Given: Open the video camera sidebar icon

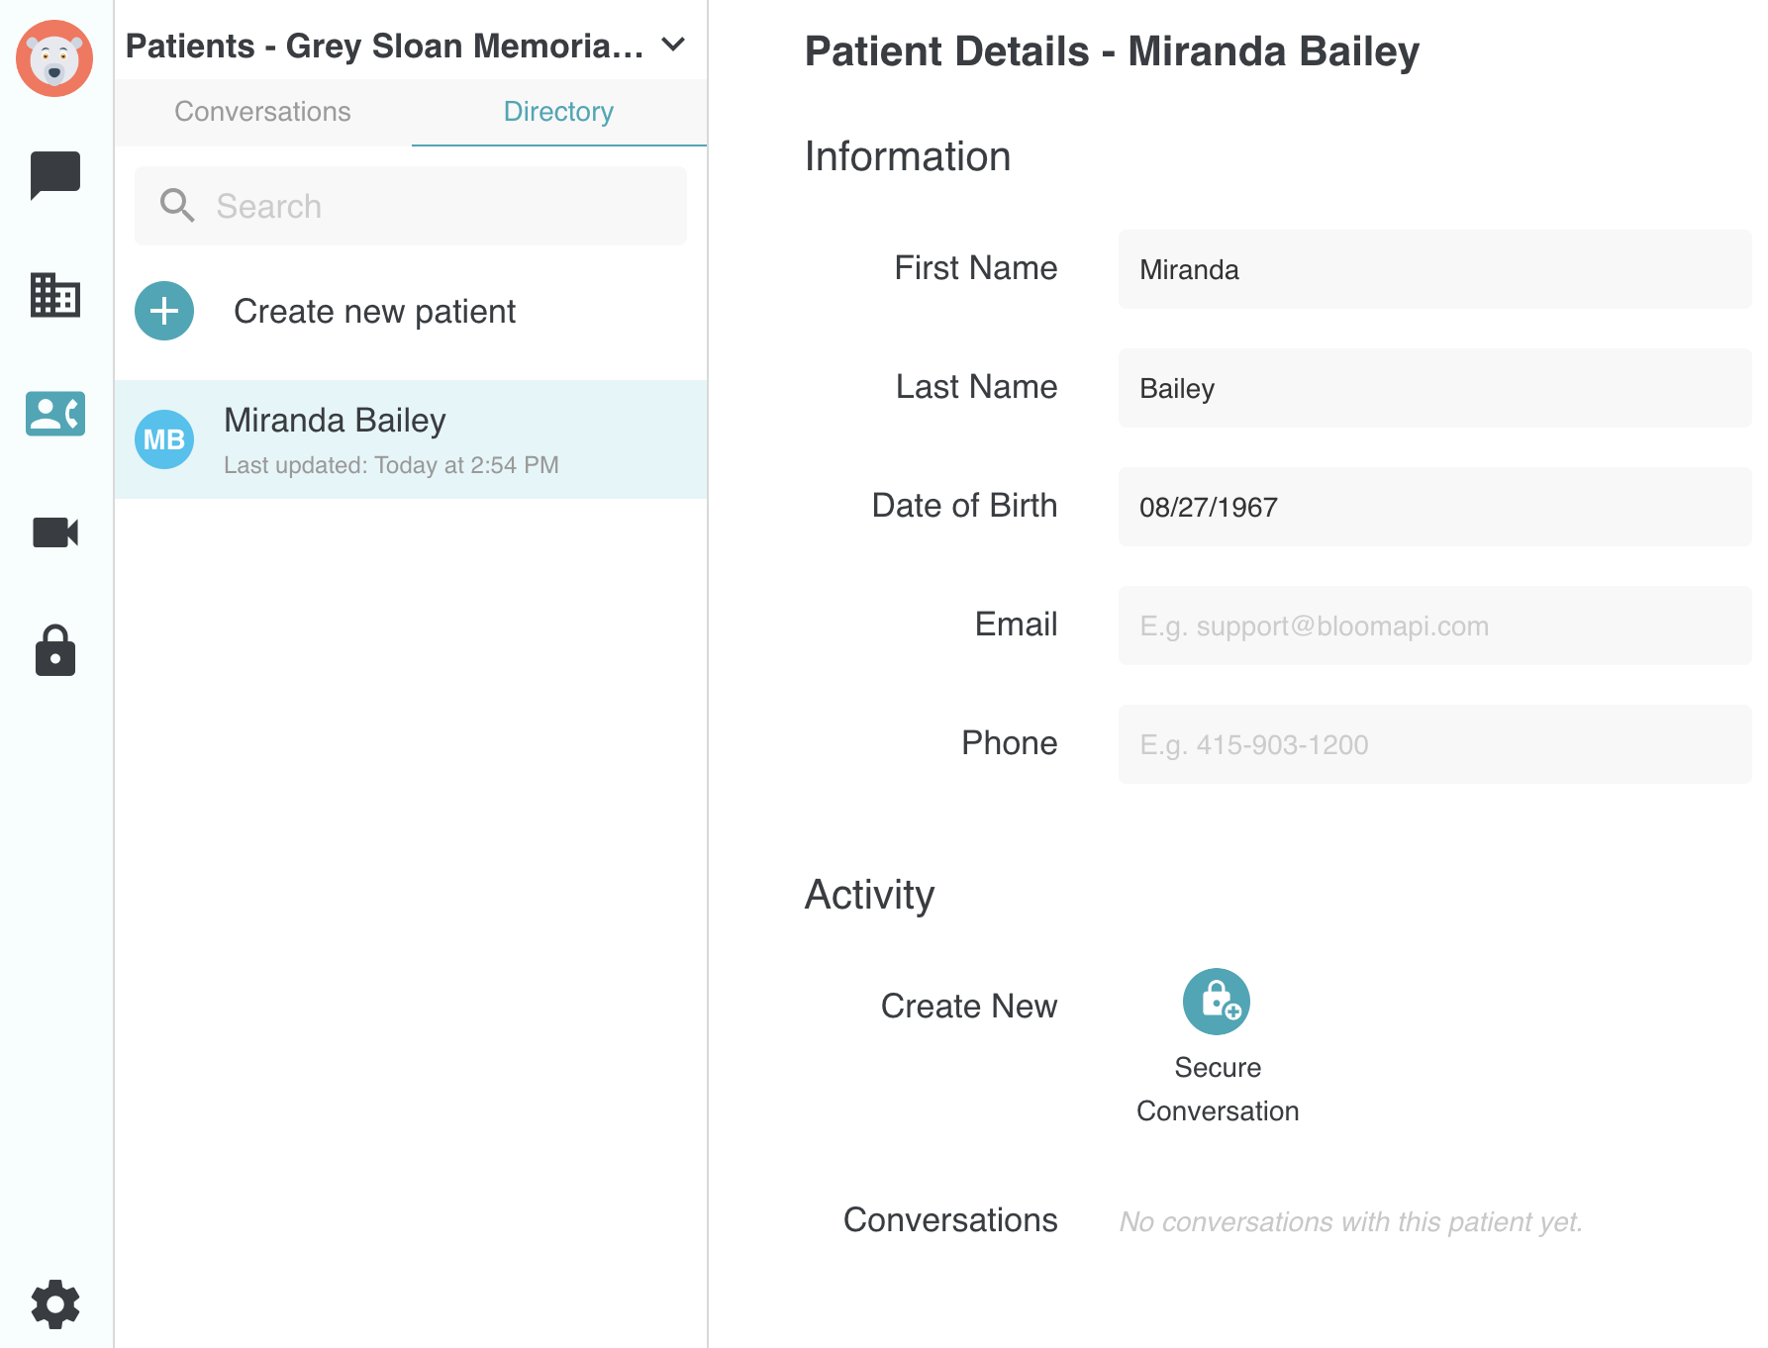Looking at the screenshot, I should click(x=55, y=532).
